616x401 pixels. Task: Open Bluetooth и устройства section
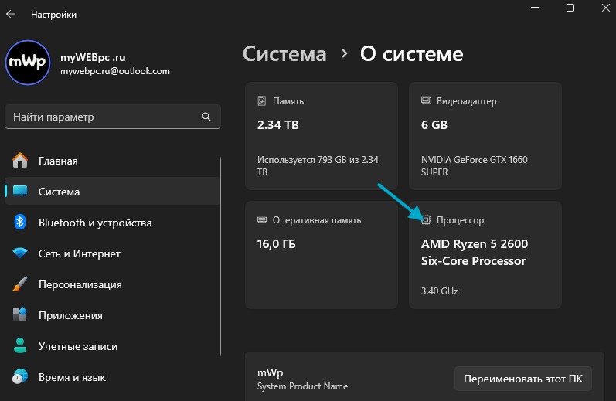(112, 223)
